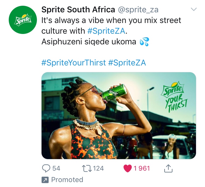Click the 54 replies count
Image resolution: width=205 pixels, height=187 pixels.
click(56, 168)
